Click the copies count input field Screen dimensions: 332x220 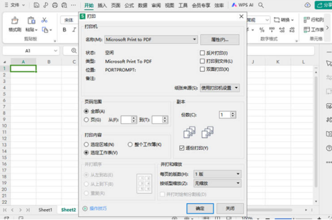[225, 114]
